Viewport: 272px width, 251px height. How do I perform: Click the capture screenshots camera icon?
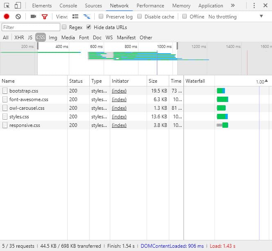pos(33,17)
